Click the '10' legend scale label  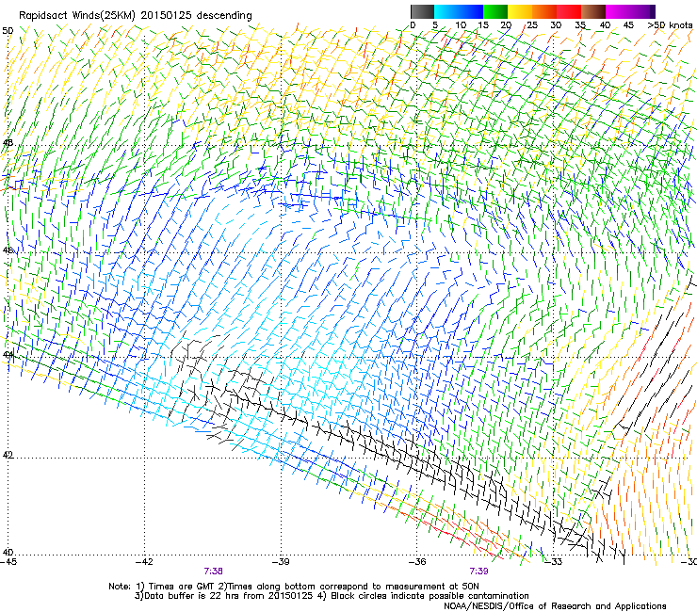461,25
